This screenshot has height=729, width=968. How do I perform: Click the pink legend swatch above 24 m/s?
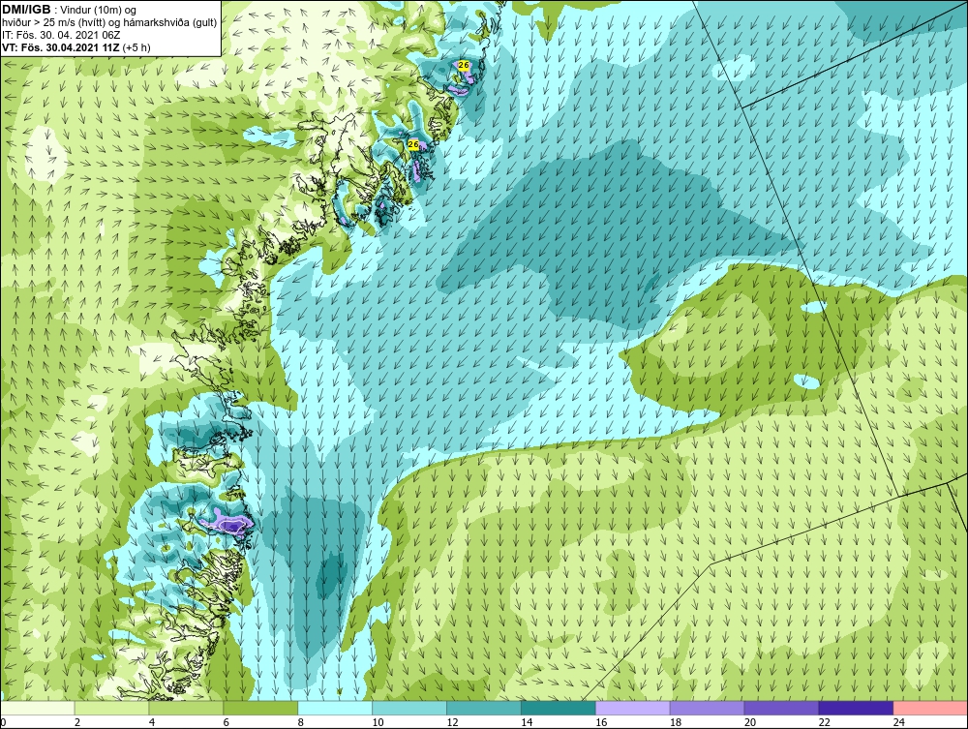(x=929, y=708)
